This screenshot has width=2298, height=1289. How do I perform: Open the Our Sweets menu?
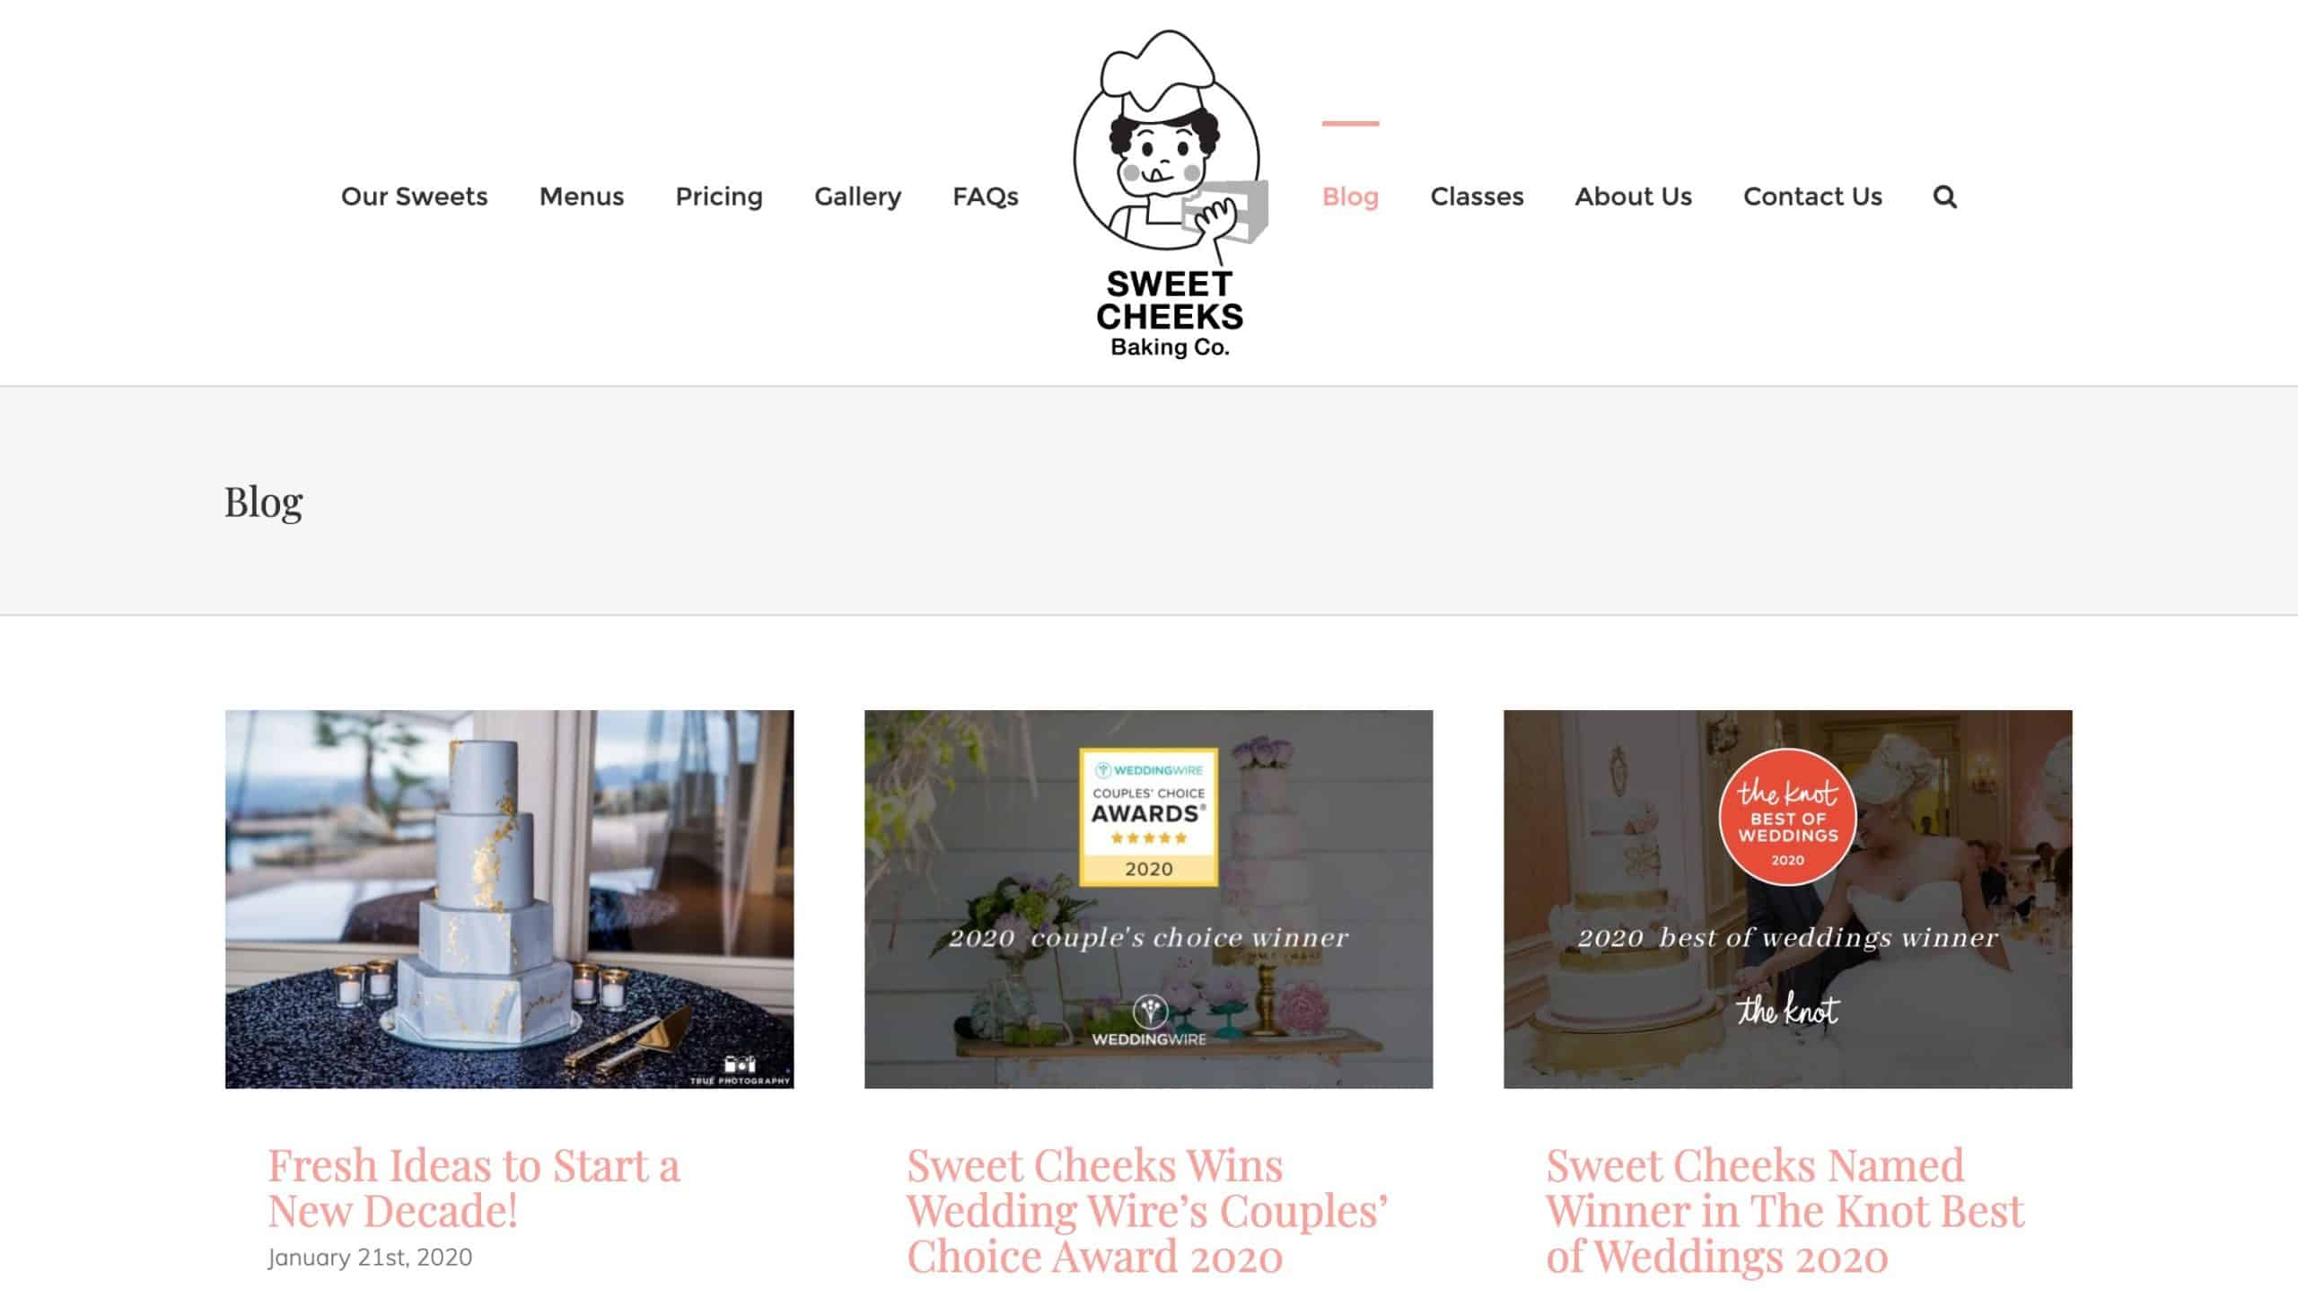414,197
